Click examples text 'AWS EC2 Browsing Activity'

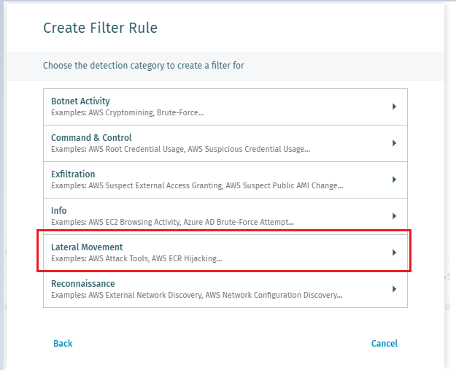[x=134, y=222]
